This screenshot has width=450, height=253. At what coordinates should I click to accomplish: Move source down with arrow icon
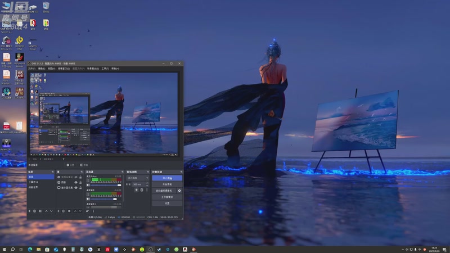click(x=80, y=211)
